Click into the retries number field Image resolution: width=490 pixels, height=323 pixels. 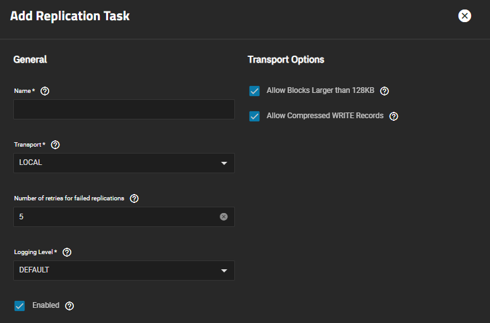[x=114, y=217]
